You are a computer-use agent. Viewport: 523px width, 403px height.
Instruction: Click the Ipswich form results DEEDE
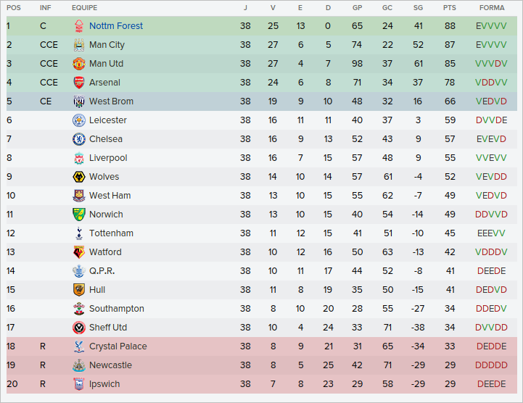[x=491, y=384]
